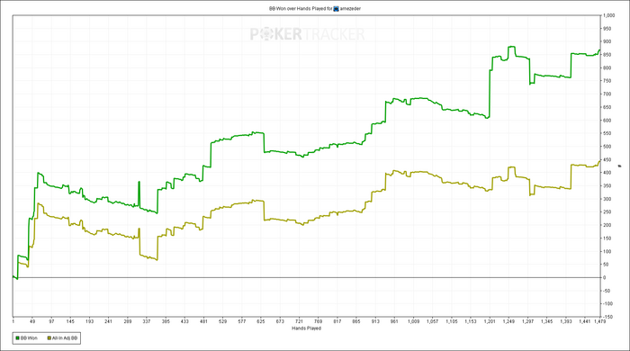
Task: Click x-axis tick label 1,201
Action: click(490, 321)
